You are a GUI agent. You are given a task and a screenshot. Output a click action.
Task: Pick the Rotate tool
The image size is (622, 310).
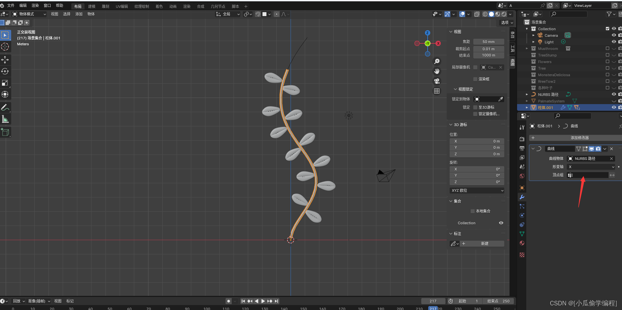tap(5, 71)
